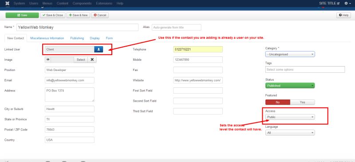The height and width of the screenshot is (162, 355).
Task: Click the Fax input field
Action: pos(198,70)
